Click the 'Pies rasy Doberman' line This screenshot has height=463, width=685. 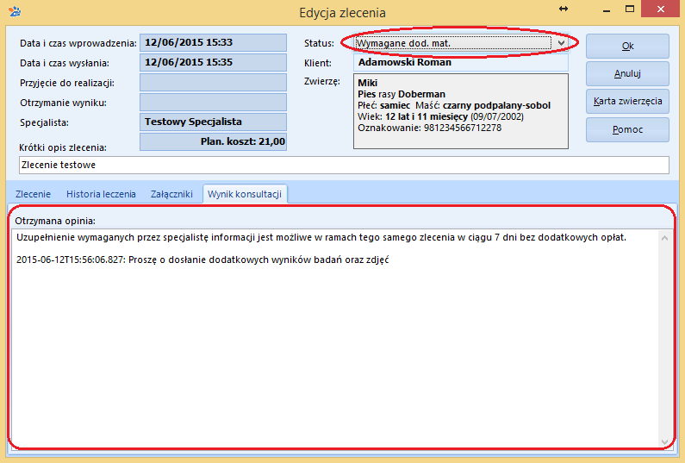click(402, 94)
